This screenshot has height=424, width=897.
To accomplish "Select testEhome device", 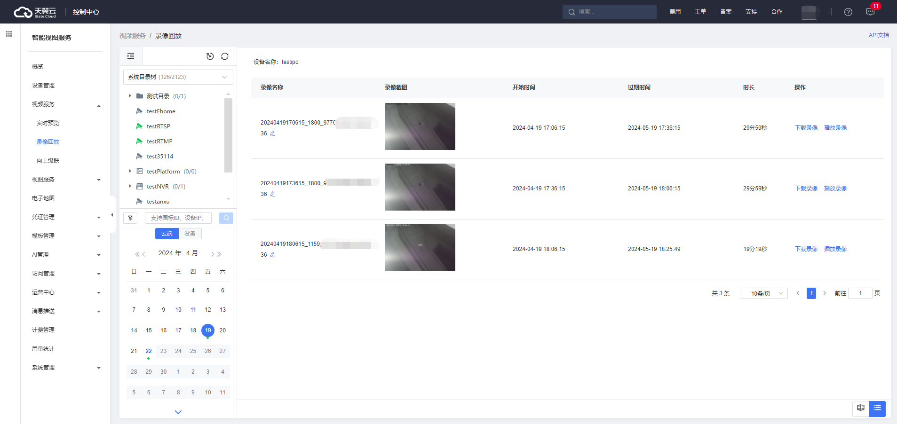I will click(x=160, y=111).
